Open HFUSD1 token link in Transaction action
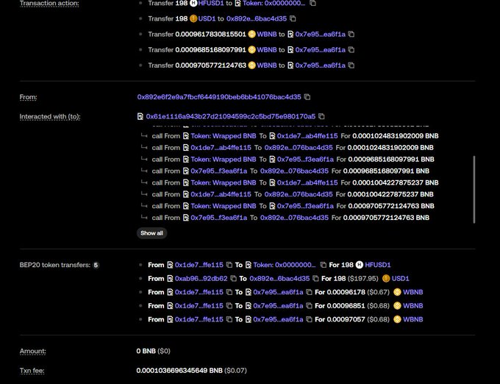 point(211,3)
